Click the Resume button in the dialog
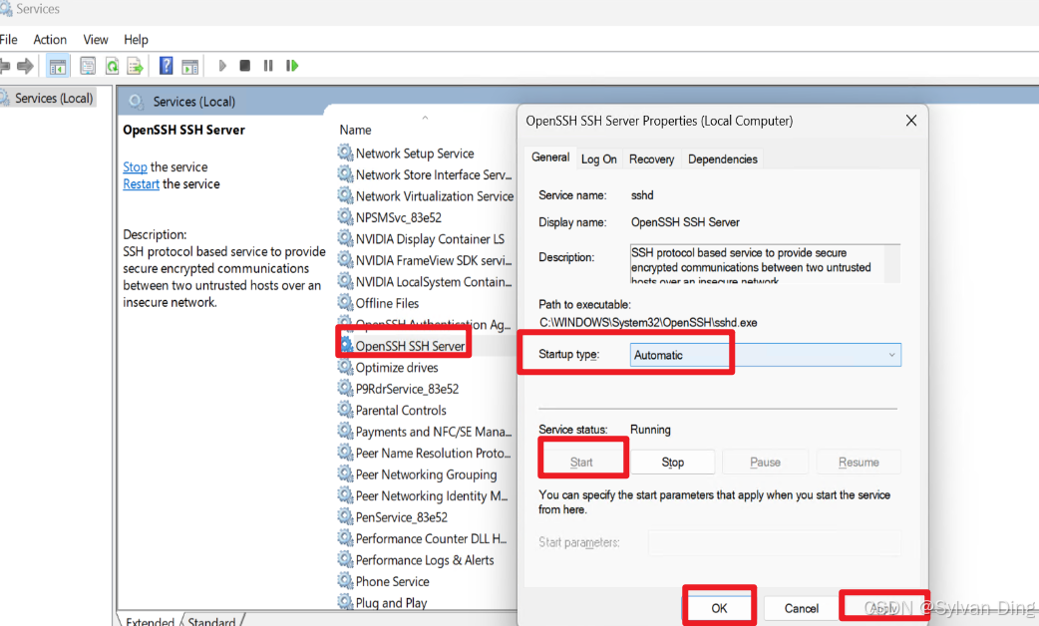Viewport: 1039px width, 626px height. 859,462
